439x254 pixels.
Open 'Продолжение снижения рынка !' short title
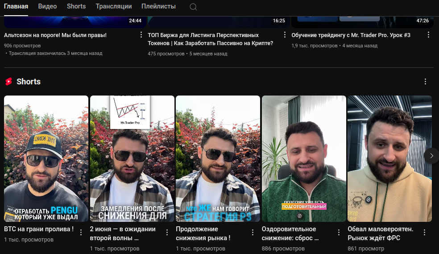tap(203, 233)
